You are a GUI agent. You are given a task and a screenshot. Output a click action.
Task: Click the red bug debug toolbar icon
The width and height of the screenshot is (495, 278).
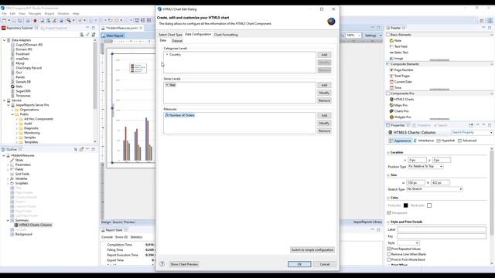click(35, 21)
